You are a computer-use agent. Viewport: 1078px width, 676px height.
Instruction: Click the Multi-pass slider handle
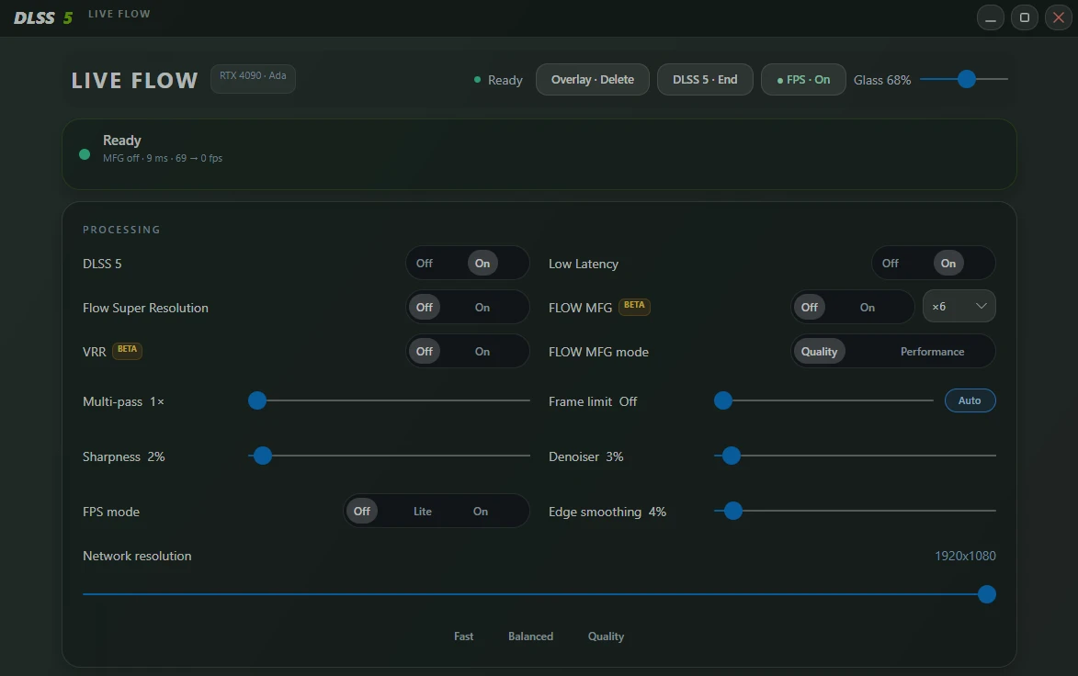coord(257,400)
